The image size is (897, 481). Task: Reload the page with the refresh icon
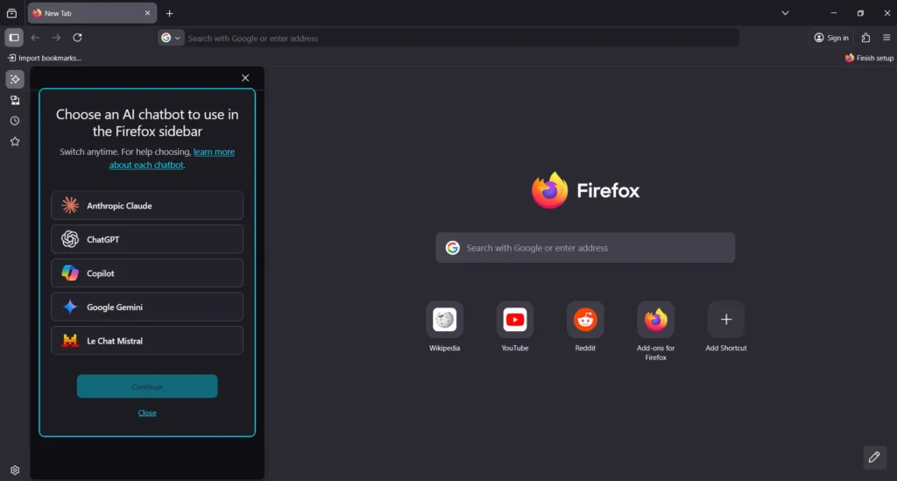(x=77, y=38)
